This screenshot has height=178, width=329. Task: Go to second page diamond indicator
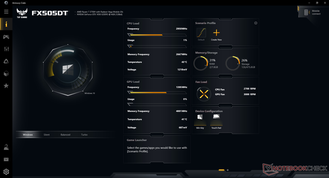pyautogui.click(x=228, y=170)
